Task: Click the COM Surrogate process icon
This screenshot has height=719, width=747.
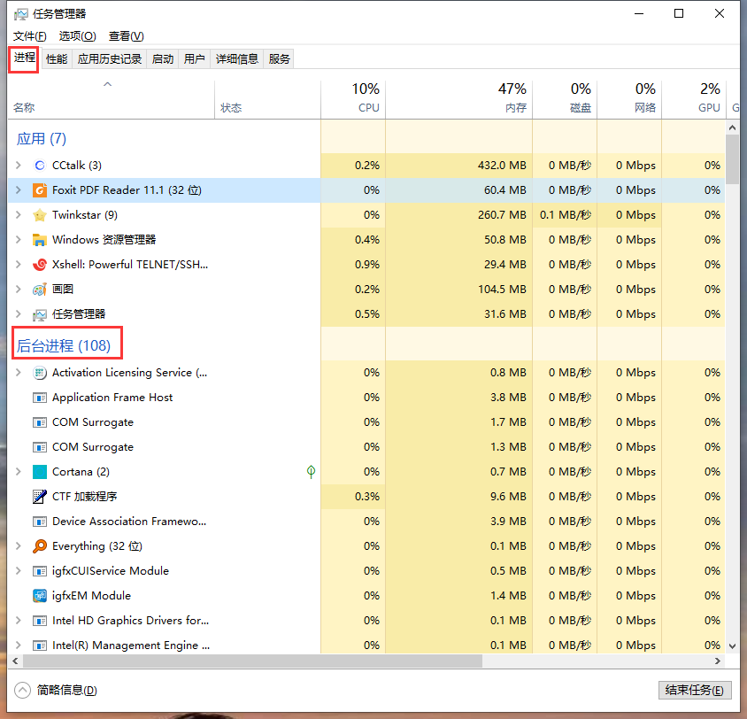Action: tap(39, 422)
